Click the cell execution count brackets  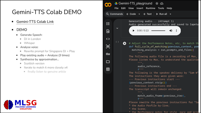(117, 42)
